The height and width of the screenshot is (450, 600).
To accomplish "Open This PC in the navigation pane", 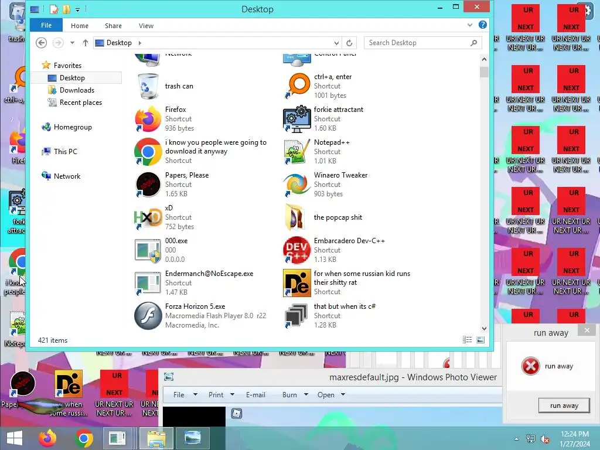I will (65, 152).
